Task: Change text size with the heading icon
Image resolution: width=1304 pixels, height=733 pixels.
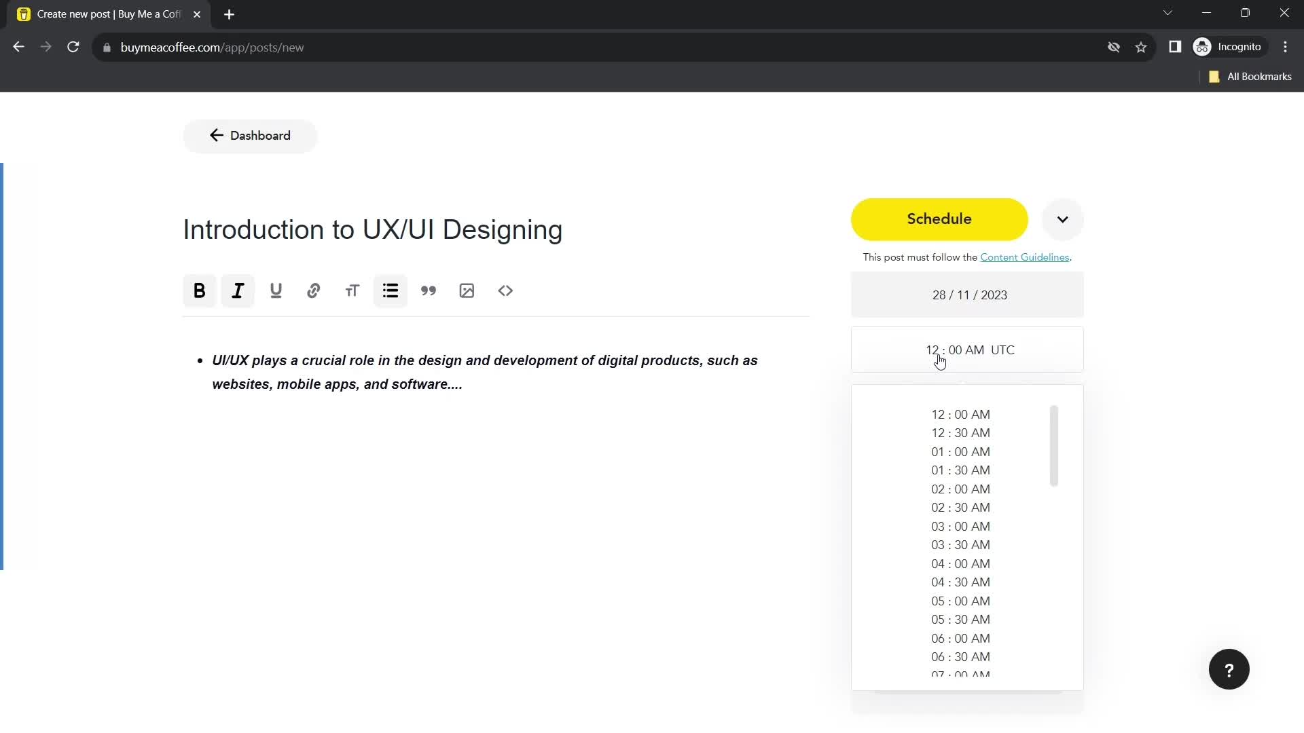Action: [352, 291]
